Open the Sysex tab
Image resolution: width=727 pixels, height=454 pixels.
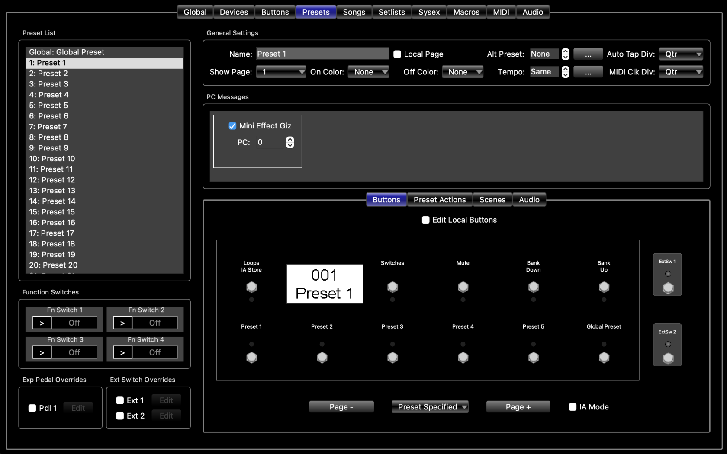pyautogui.click(x=429, y=12)
